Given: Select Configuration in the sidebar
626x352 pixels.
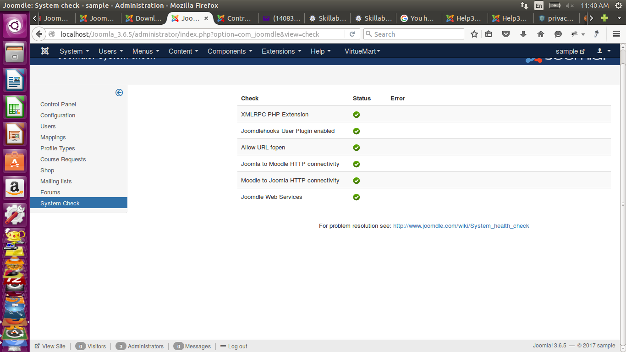Looking at the screenshot, I should (x=58, y=115).
